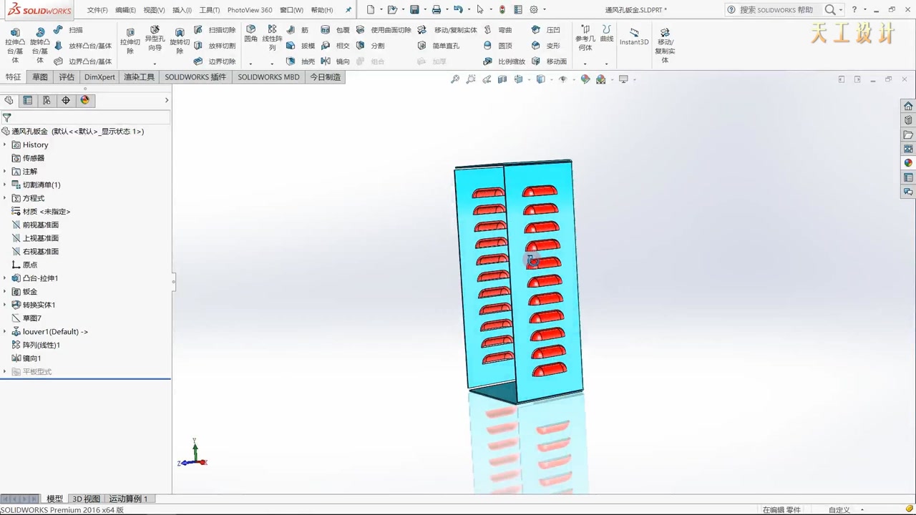Open the 视图(V) menu
Screen dimensions: 916x515
click(x=154, y=10)
